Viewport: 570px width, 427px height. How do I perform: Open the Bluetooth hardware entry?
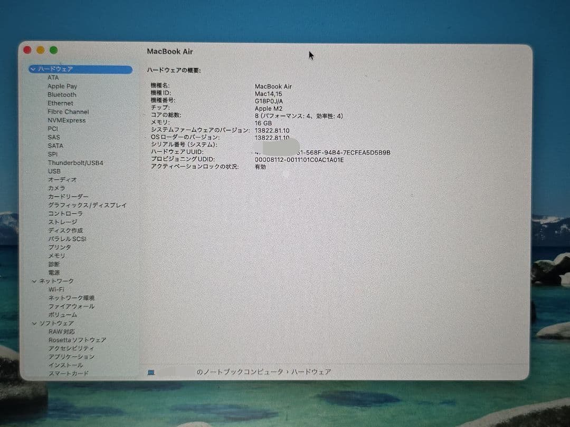coord(62,95)
